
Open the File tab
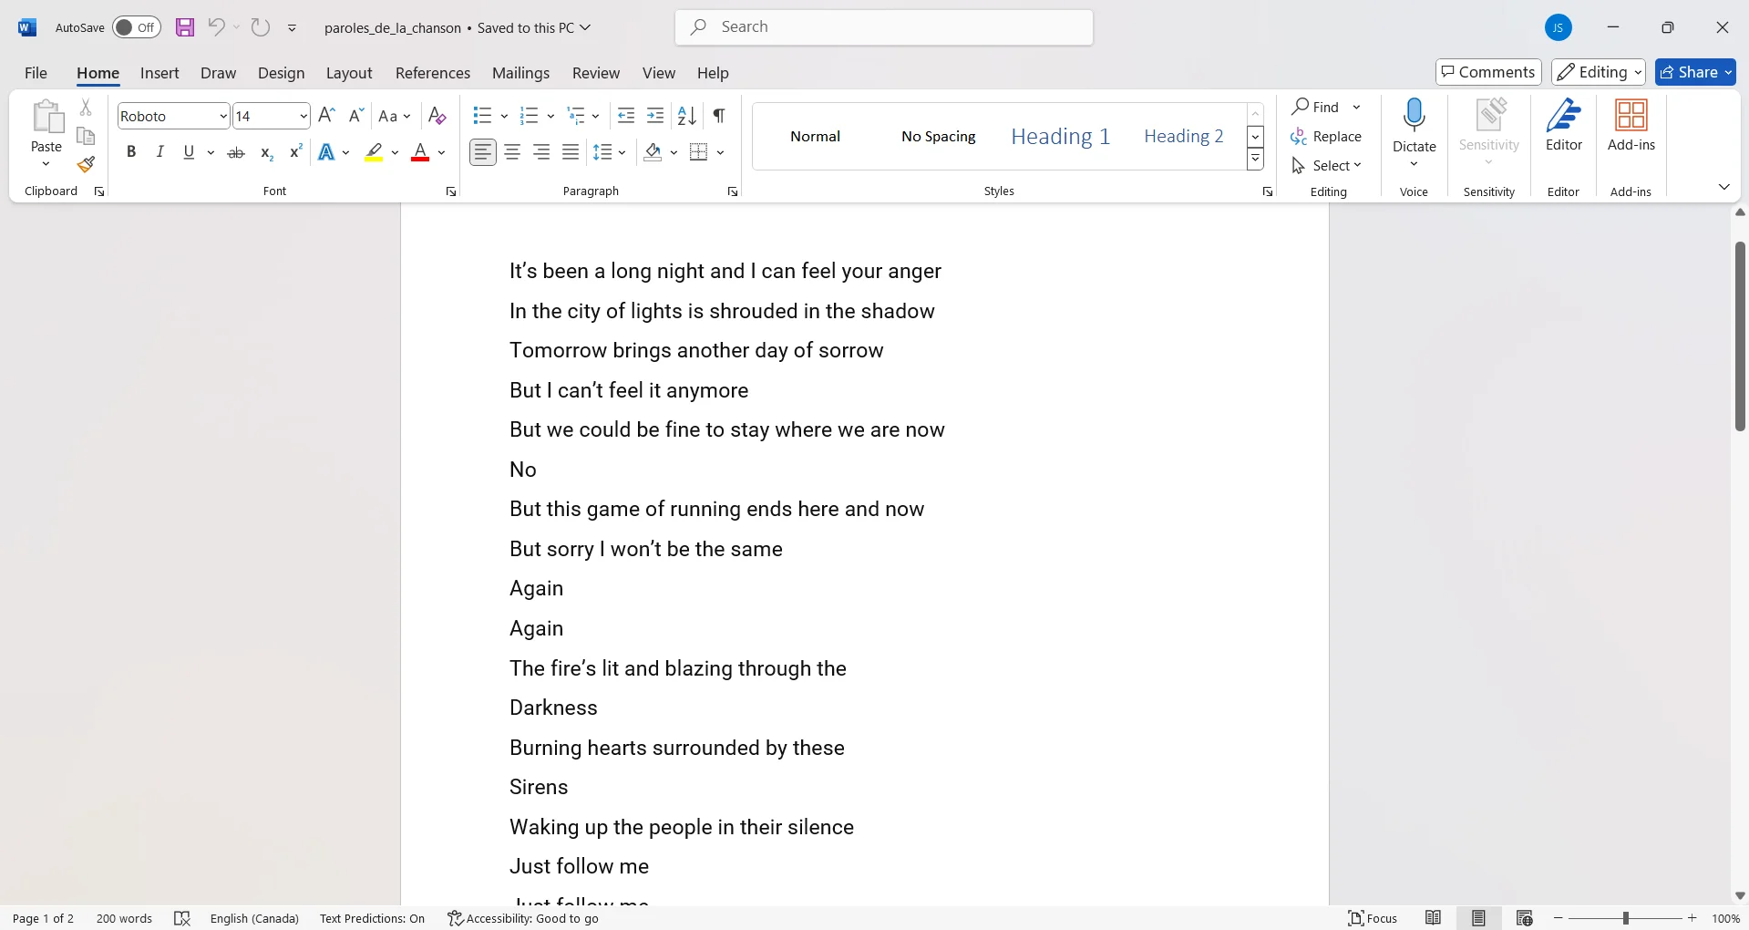[x=36, y=73]
